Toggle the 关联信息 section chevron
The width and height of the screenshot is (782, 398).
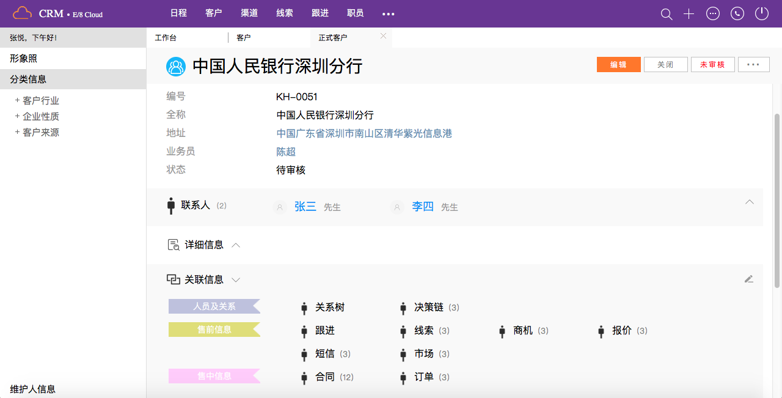[236, 280]
